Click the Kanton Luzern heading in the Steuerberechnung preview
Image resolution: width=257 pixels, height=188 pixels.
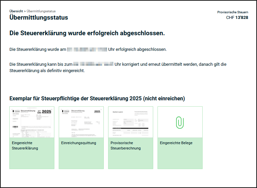click(x=119, y=112)
